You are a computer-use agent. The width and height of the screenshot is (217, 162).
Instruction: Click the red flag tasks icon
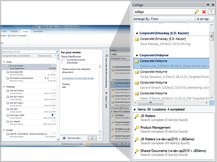tap(106, 94)
